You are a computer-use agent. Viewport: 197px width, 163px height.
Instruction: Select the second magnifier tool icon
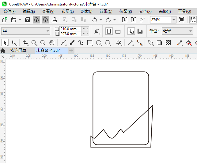[43, 43]
